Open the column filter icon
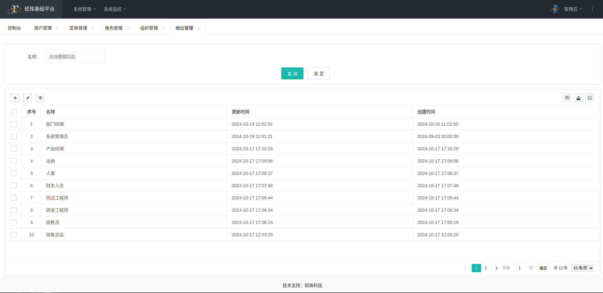 tap(567, 98)
